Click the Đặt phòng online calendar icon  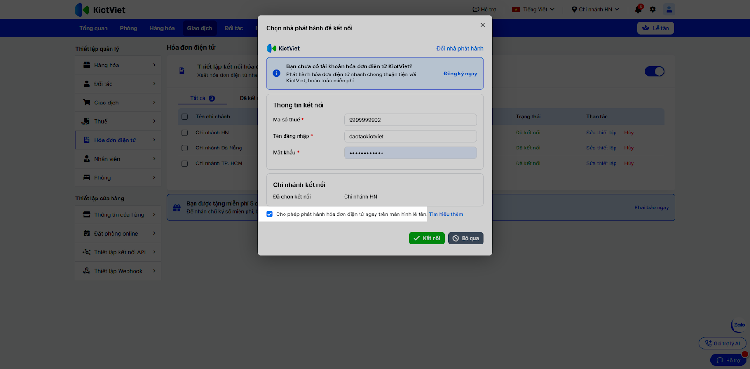tap(87, 233)
